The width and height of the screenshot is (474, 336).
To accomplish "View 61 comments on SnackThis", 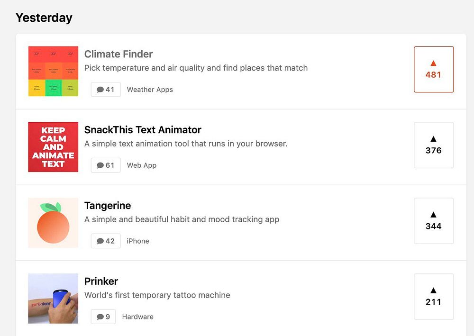I will pyautogui.click(x=106, y=165).
